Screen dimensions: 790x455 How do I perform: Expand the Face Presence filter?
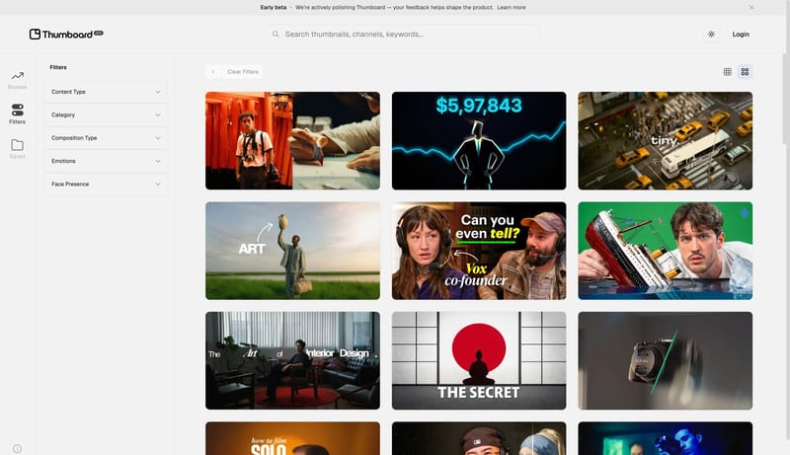point(106,185)
